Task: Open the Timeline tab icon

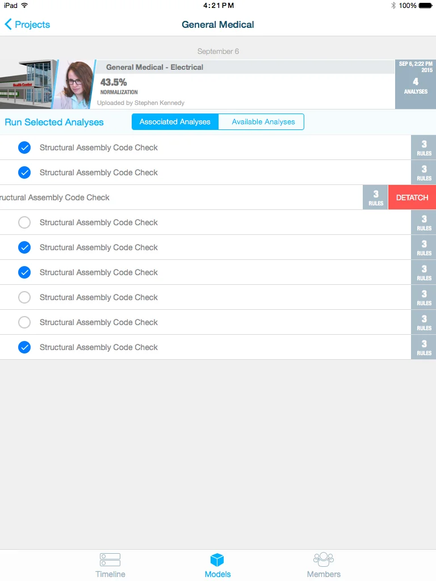Action: [110, 559]
